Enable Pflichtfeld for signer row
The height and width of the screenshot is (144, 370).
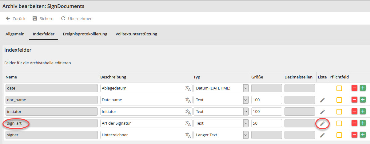(x=339, y=135)
